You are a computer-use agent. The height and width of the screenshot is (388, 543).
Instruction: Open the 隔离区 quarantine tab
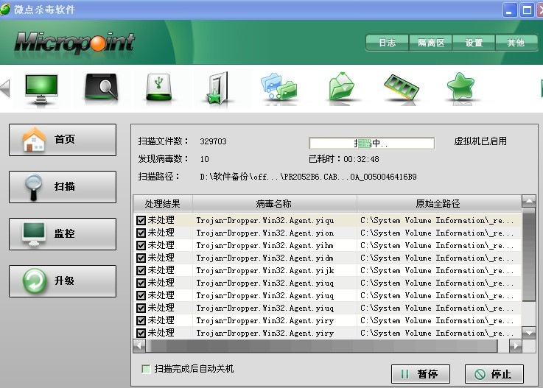point(430,43)
